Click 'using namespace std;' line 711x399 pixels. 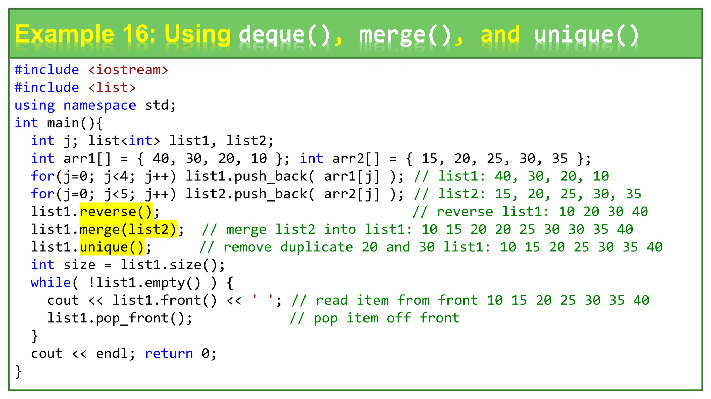click(95, 105)
